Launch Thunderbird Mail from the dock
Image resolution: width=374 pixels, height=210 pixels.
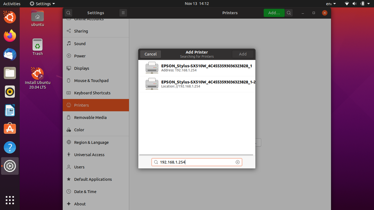coord(10,54)
